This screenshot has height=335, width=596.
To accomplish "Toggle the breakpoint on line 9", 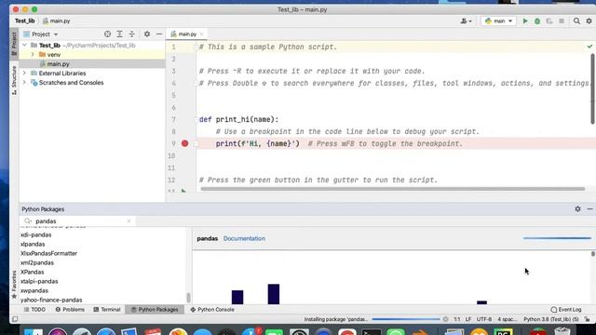I will coord(184,143).
